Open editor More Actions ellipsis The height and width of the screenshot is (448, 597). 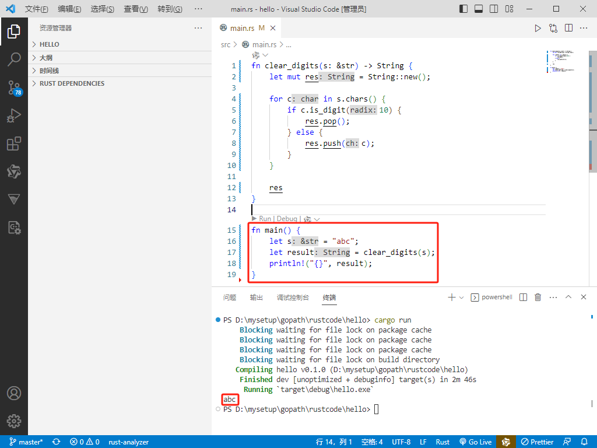pyautogui.click(x=584, y=28)
